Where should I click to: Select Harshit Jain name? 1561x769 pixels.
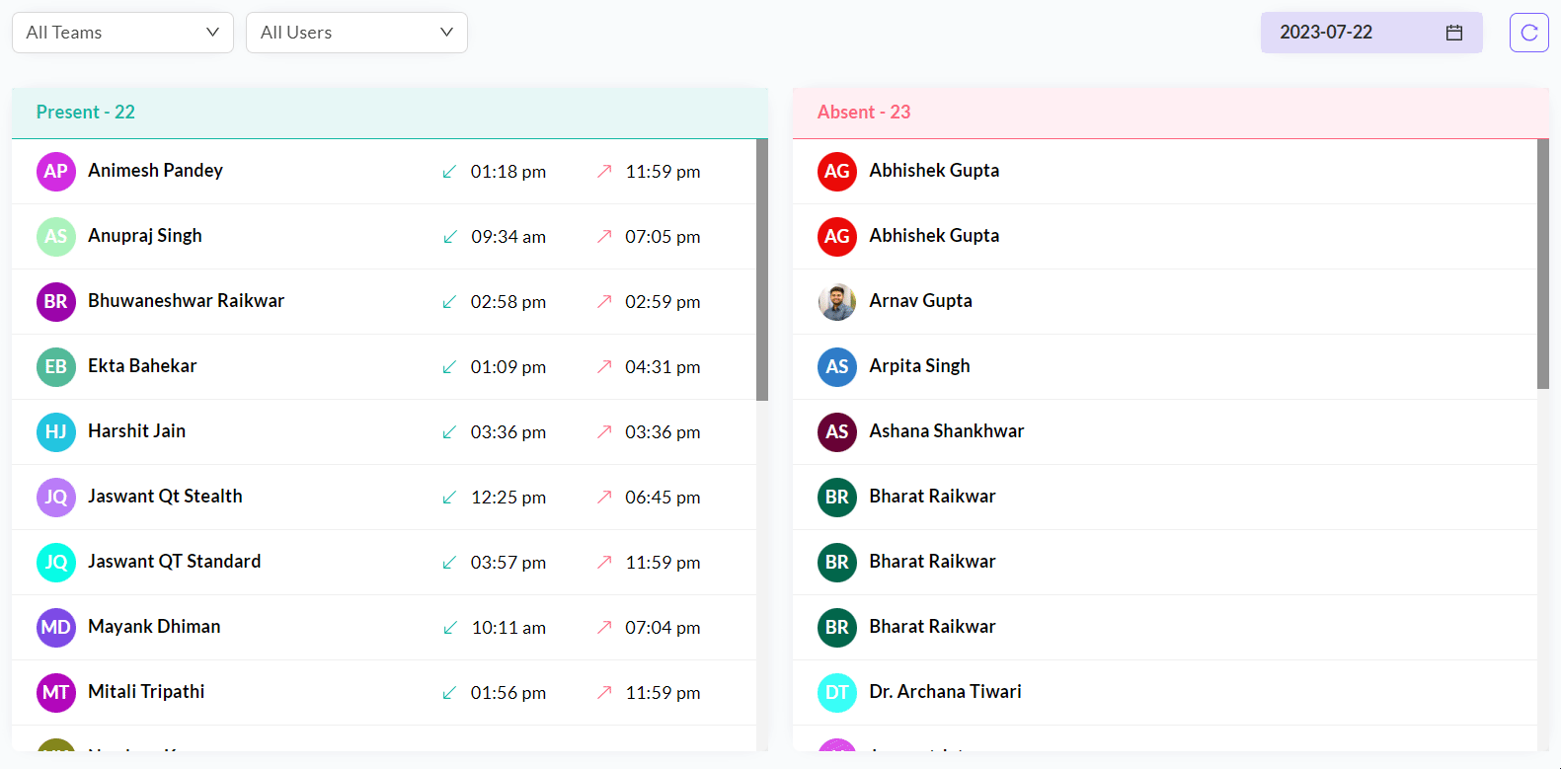(136, 430)
